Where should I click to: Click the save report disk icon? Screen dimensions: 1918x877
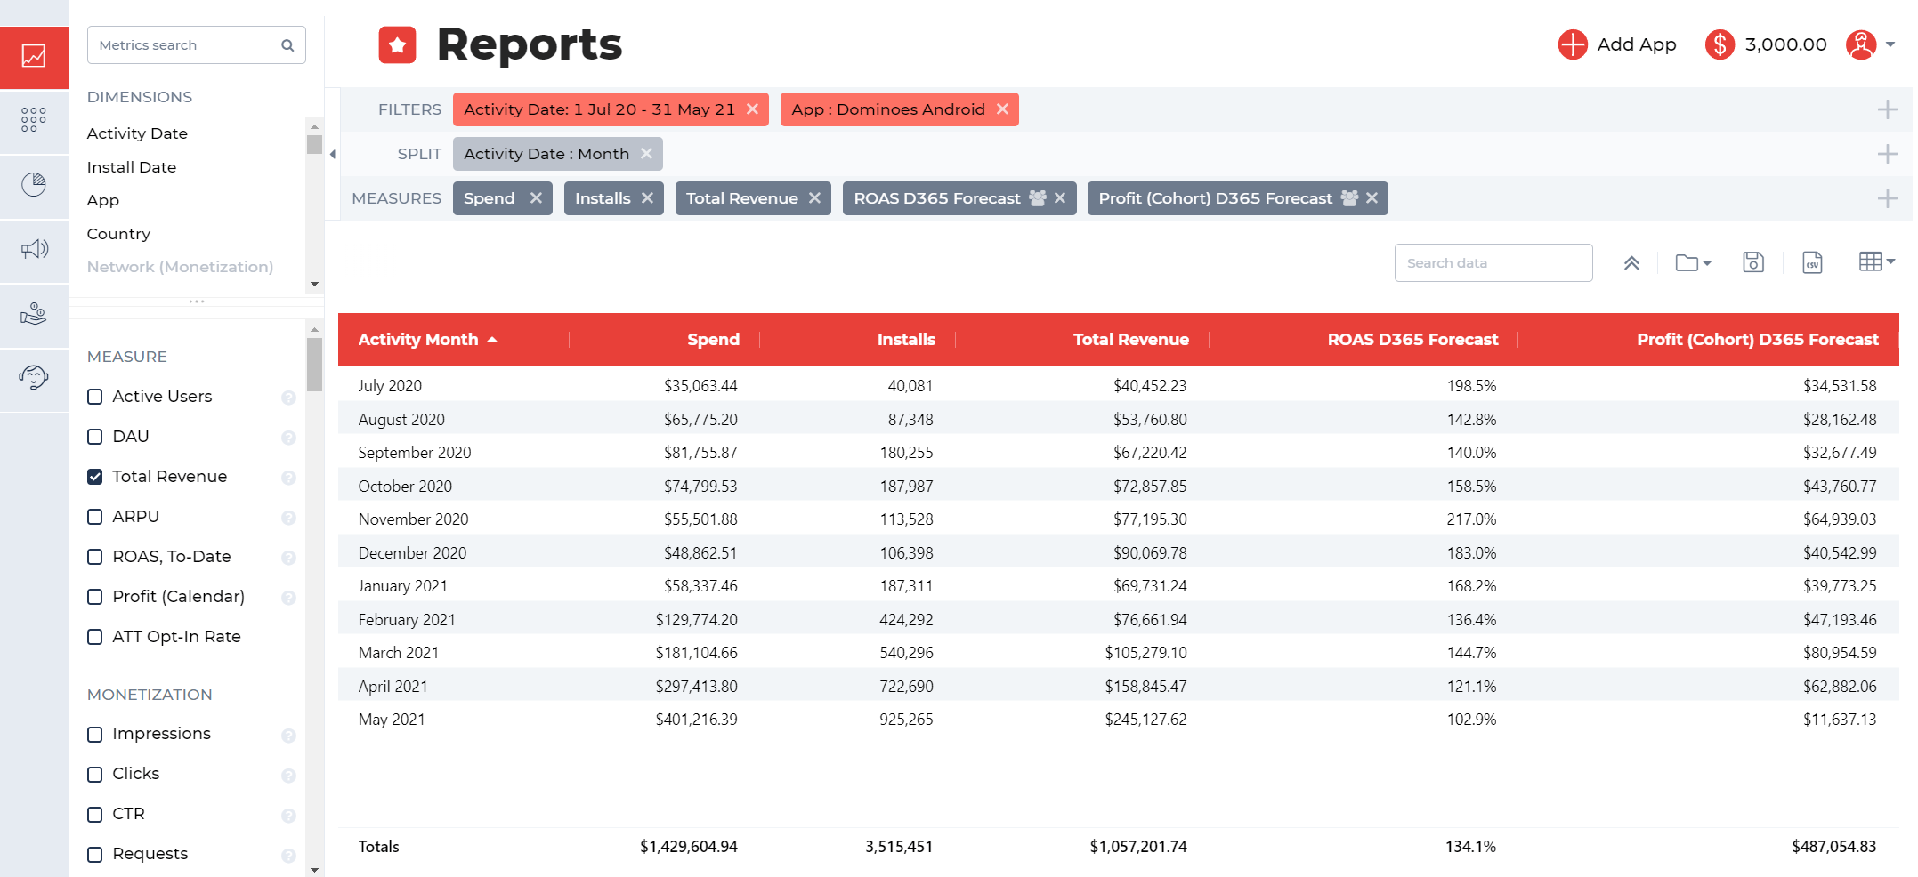pos(1752,262)
